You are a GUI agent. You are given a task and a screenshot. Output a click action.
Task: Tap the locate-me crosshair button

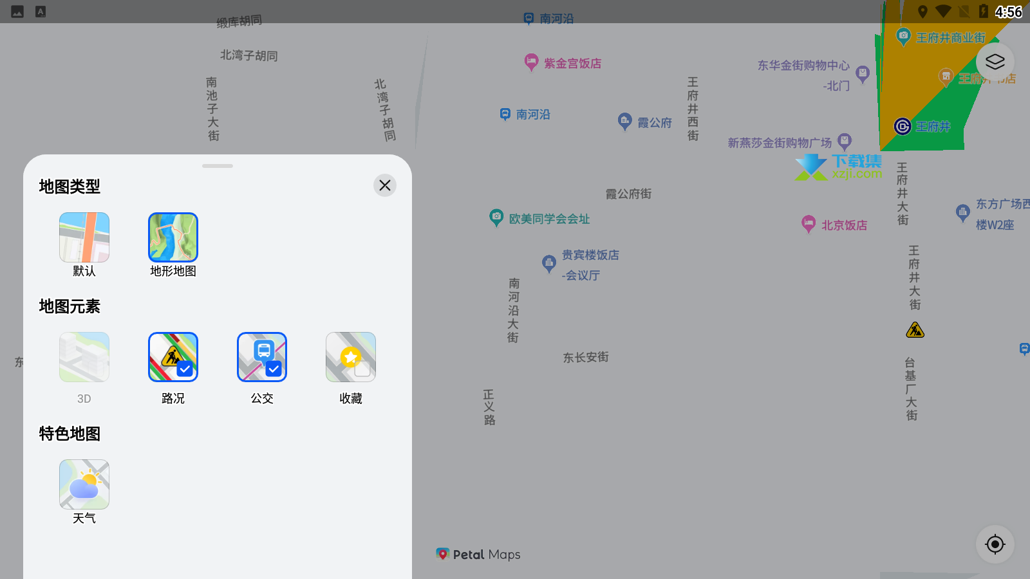995,544
